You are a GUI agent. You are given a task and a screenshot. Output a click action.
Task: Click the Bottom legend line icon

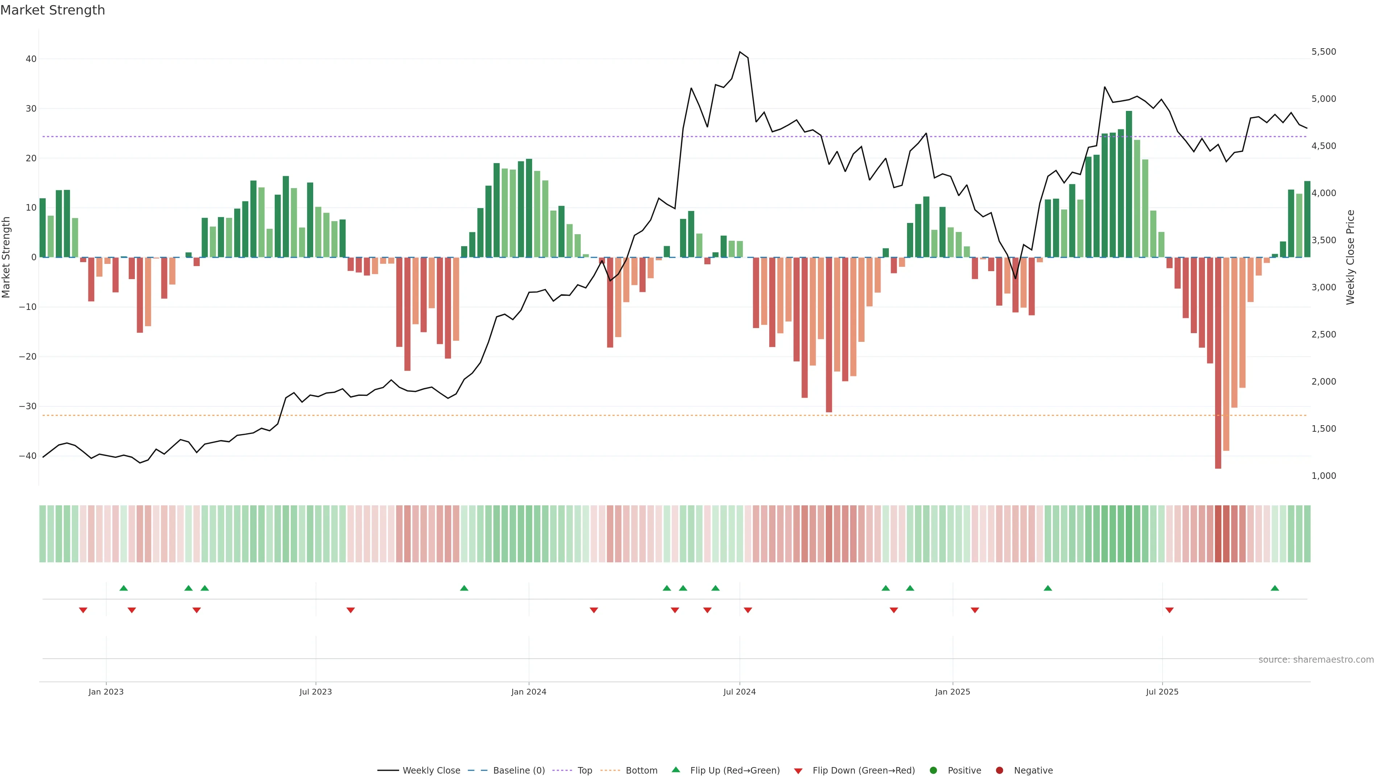pyautogui.click(x=610, y=770)
